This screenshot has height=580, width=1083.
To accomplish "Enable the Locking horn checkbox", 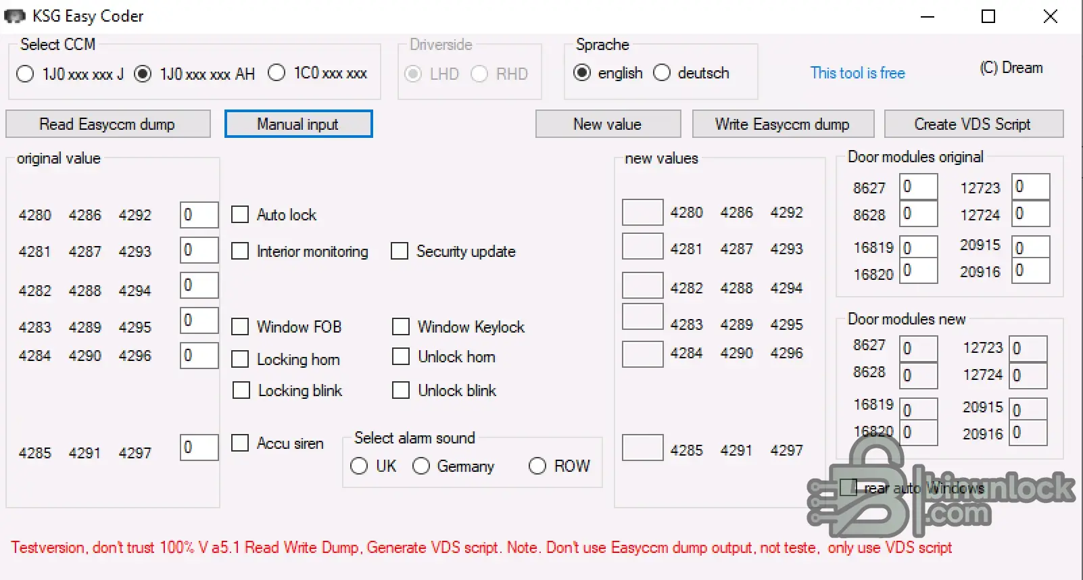I will pyautogui.click(x=240, y=359).
